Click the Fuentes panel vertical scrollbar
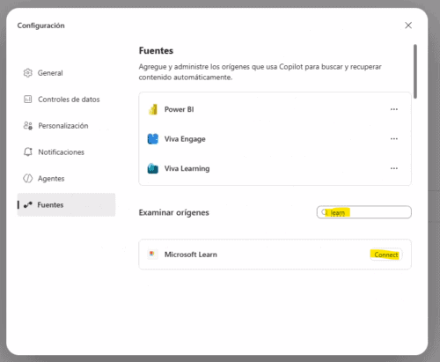This screenshot has height=362, width=440. 415,71
